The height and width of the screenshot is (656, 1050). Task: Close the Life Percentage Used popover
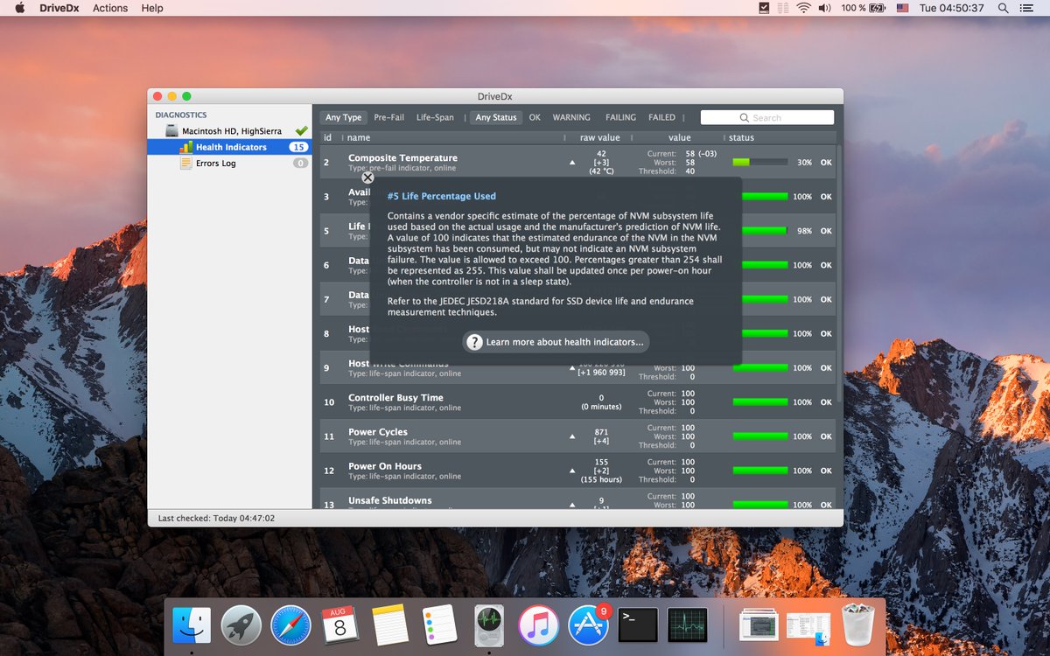pyautogui.click(x=367, y=177)
